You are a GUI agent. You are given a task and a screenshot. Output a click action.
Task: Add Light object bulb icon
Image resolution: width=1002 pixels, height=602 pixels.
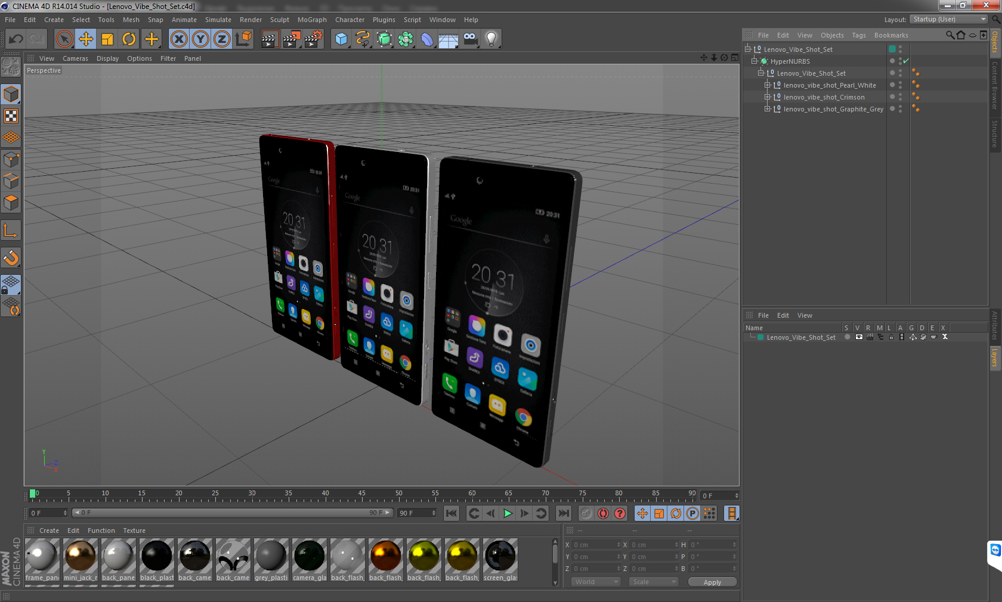click(491, 39)
